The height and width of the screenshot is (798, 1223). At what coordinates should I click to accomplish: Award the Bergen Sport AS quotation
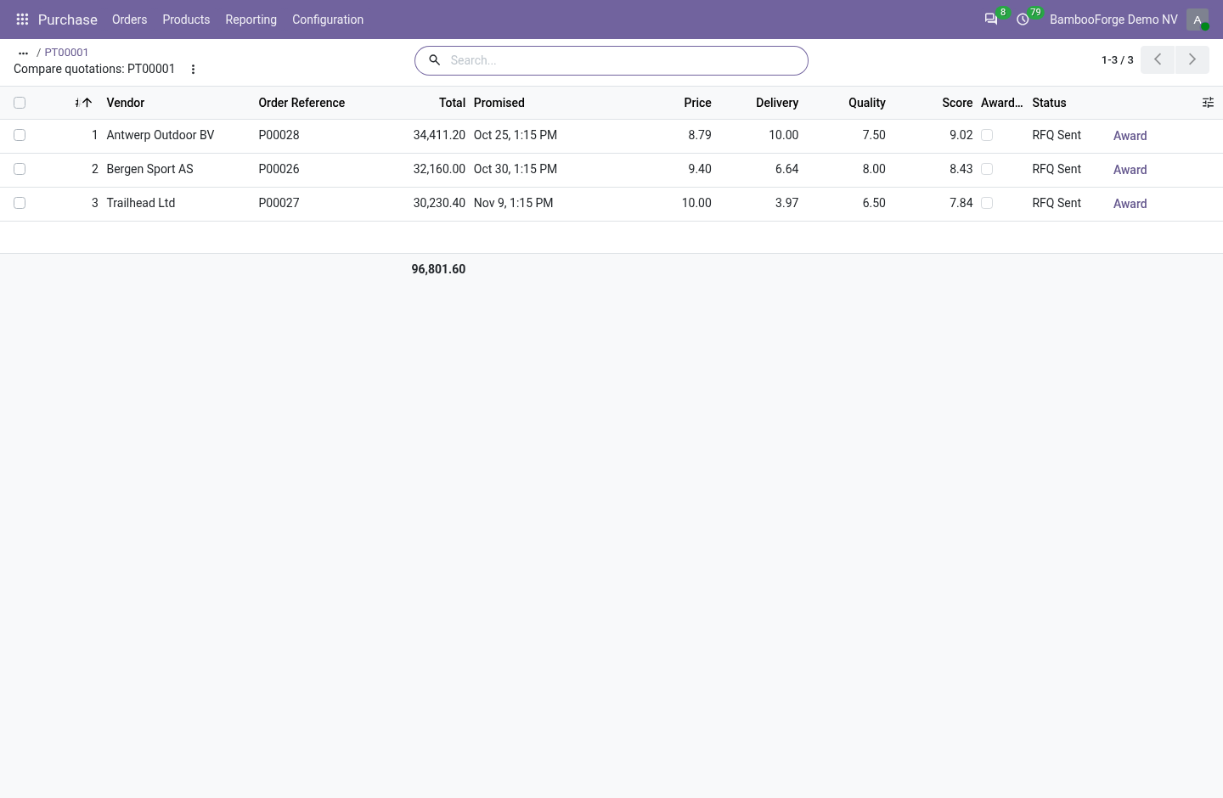point(1130,170)
